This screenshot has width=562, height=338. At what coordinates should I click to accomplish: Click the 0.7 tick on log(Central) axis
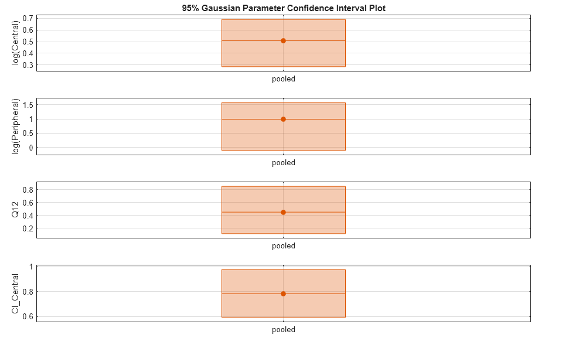[x=26, y=19]
